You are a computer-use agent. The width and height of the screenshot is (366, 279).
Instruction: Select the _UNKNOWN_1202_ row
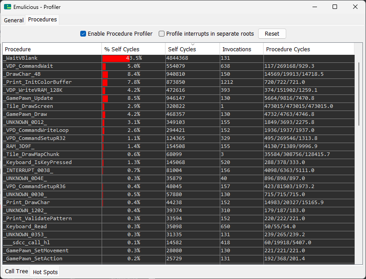tap(179, 210)
